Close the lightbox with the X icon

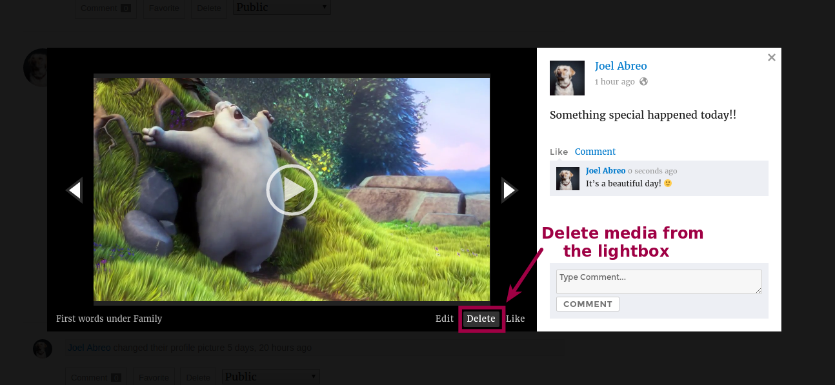click(x=771, y=57)
